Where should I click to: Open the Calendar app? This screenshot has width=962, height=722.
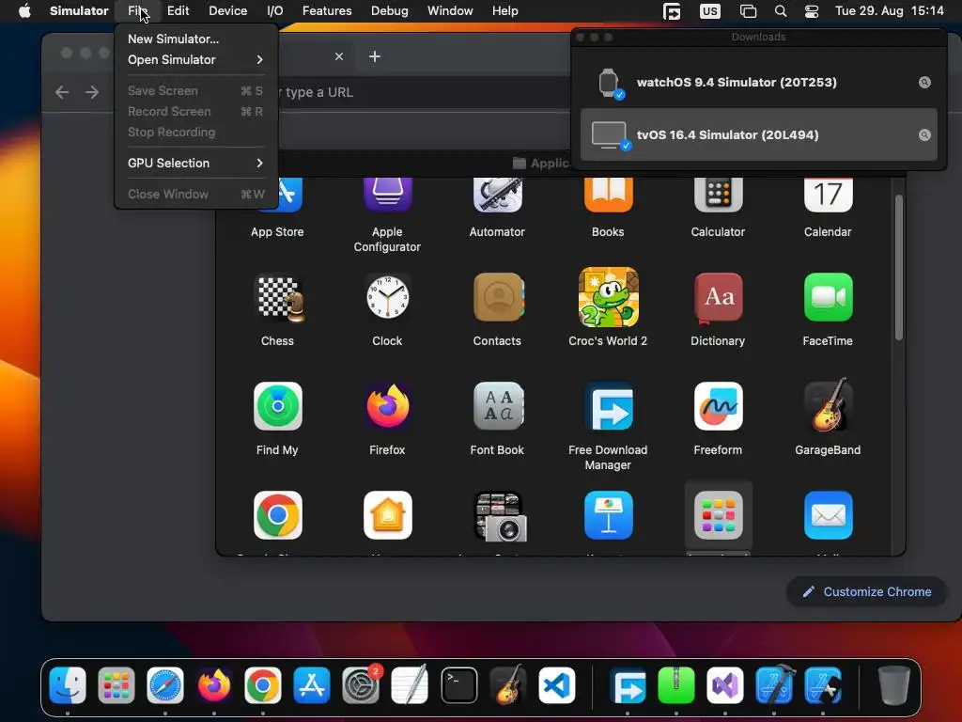pos(828,194)
